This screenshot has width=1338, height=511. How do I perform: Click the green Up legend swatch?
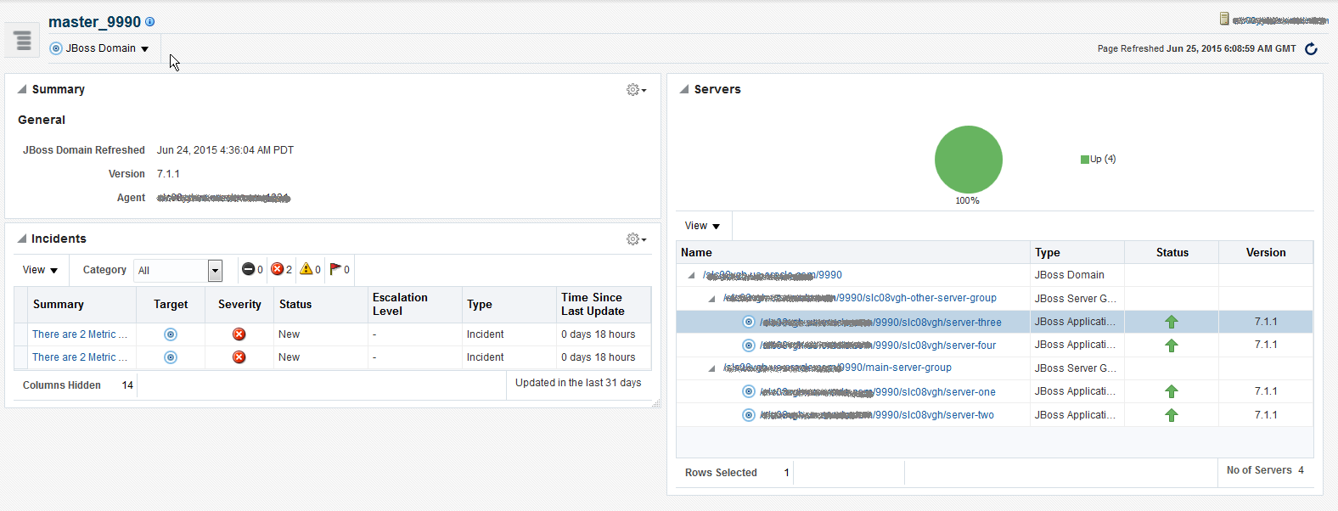pyautogui.click(x=1085, y=160)
